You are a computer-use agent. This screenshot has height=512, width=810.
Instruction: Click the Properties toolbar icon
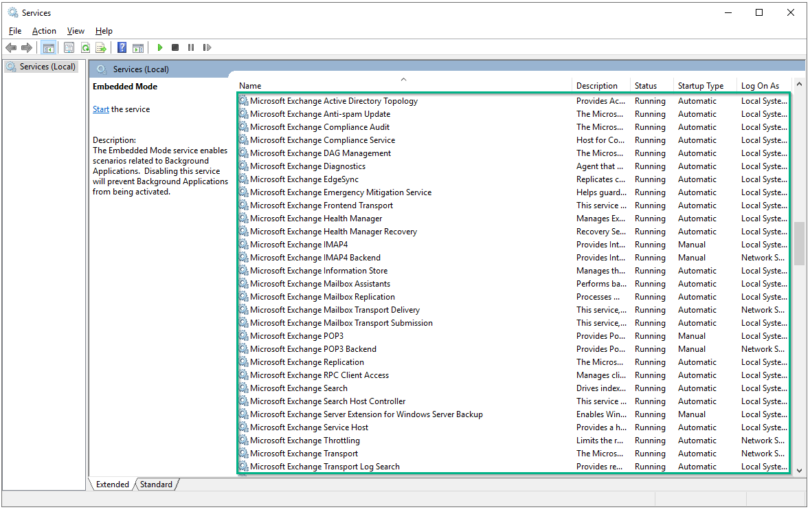(69, 47)
